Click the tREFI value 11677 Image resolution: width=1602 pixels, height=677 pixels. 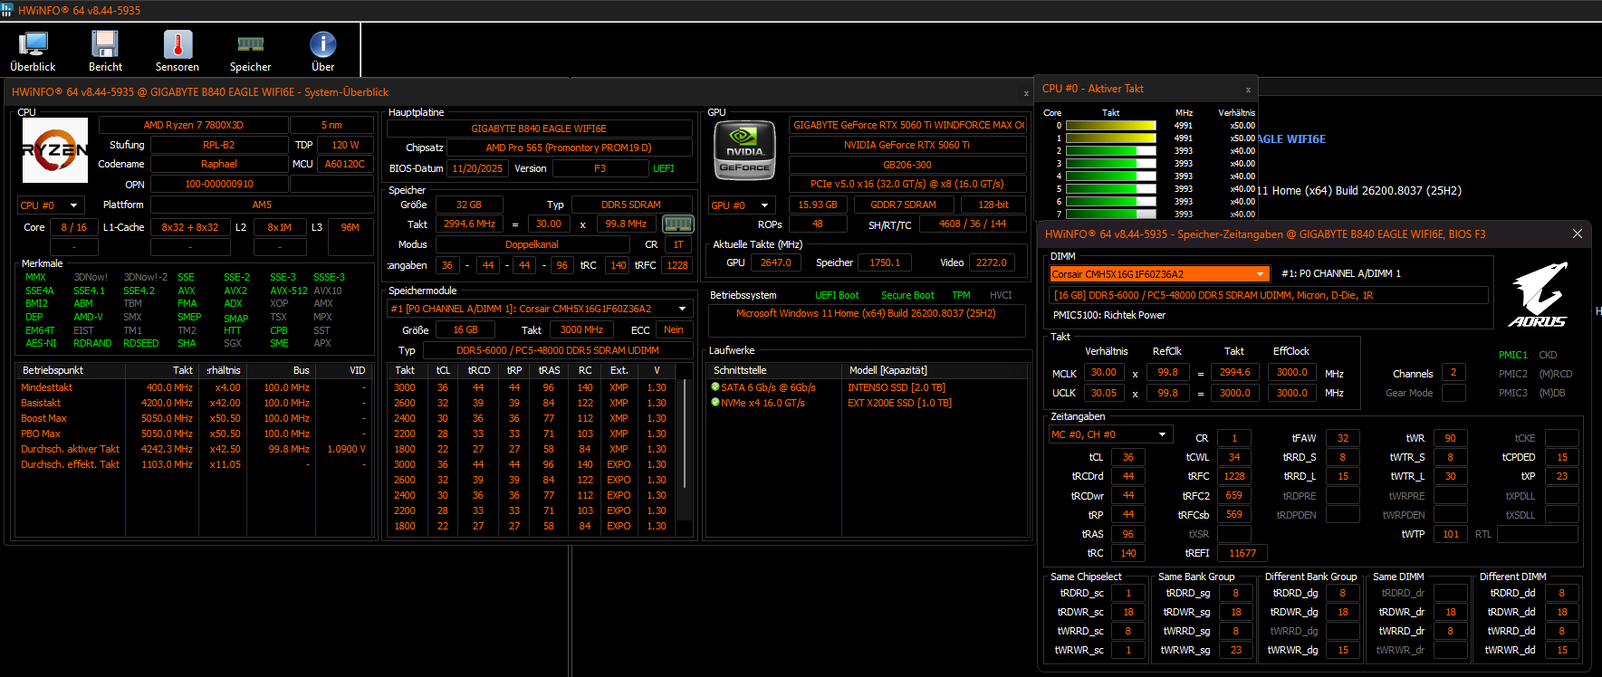[1242, 553]
